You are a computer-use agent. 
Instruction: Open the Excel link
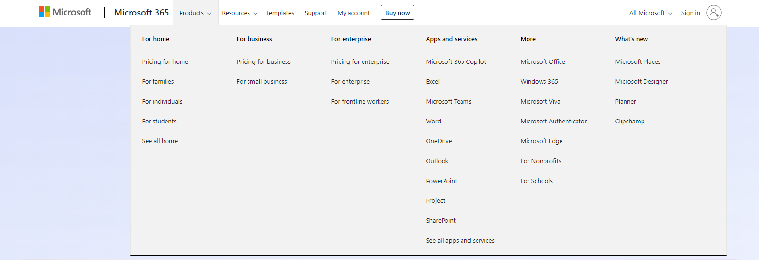tap(433, 82)
